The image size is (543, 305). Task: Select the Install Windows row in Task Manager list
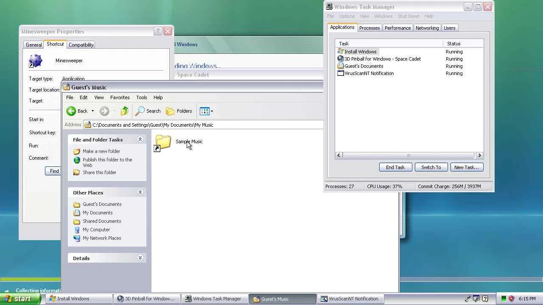[x=409, y=52]
